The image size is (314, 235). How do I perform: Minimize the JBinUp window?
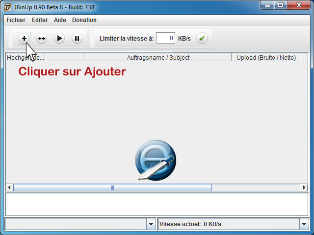[x=267, y=5]
